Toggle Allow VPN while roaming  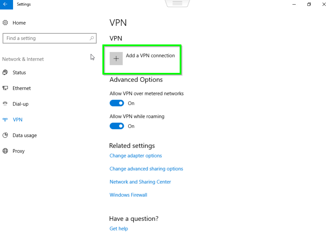(117, 126)
